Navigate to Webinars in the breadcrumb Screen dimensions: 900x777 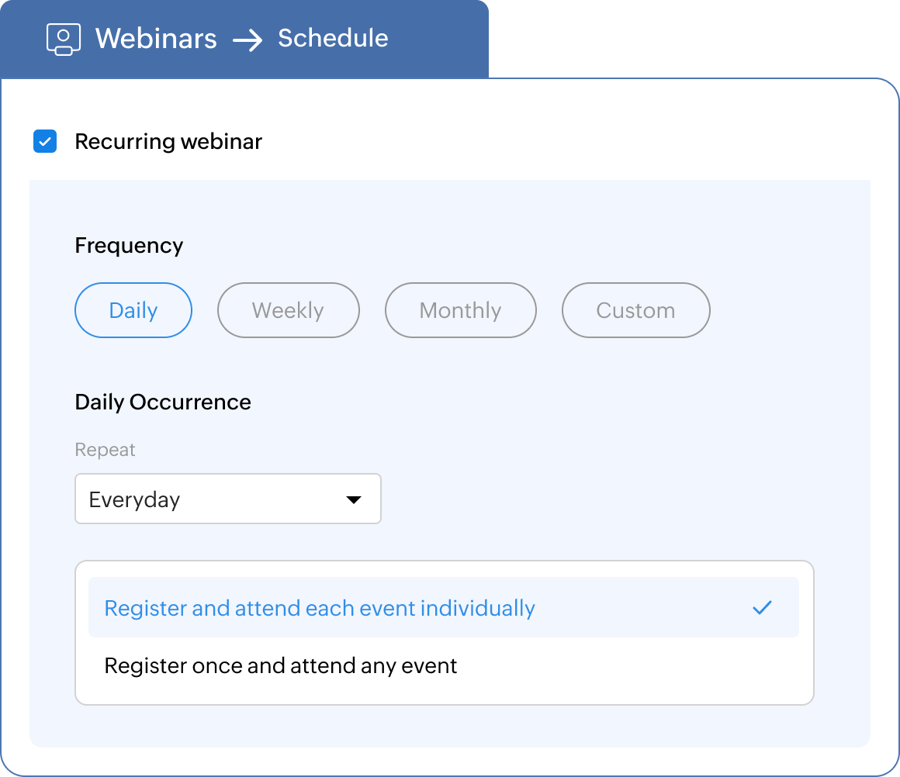155,38
